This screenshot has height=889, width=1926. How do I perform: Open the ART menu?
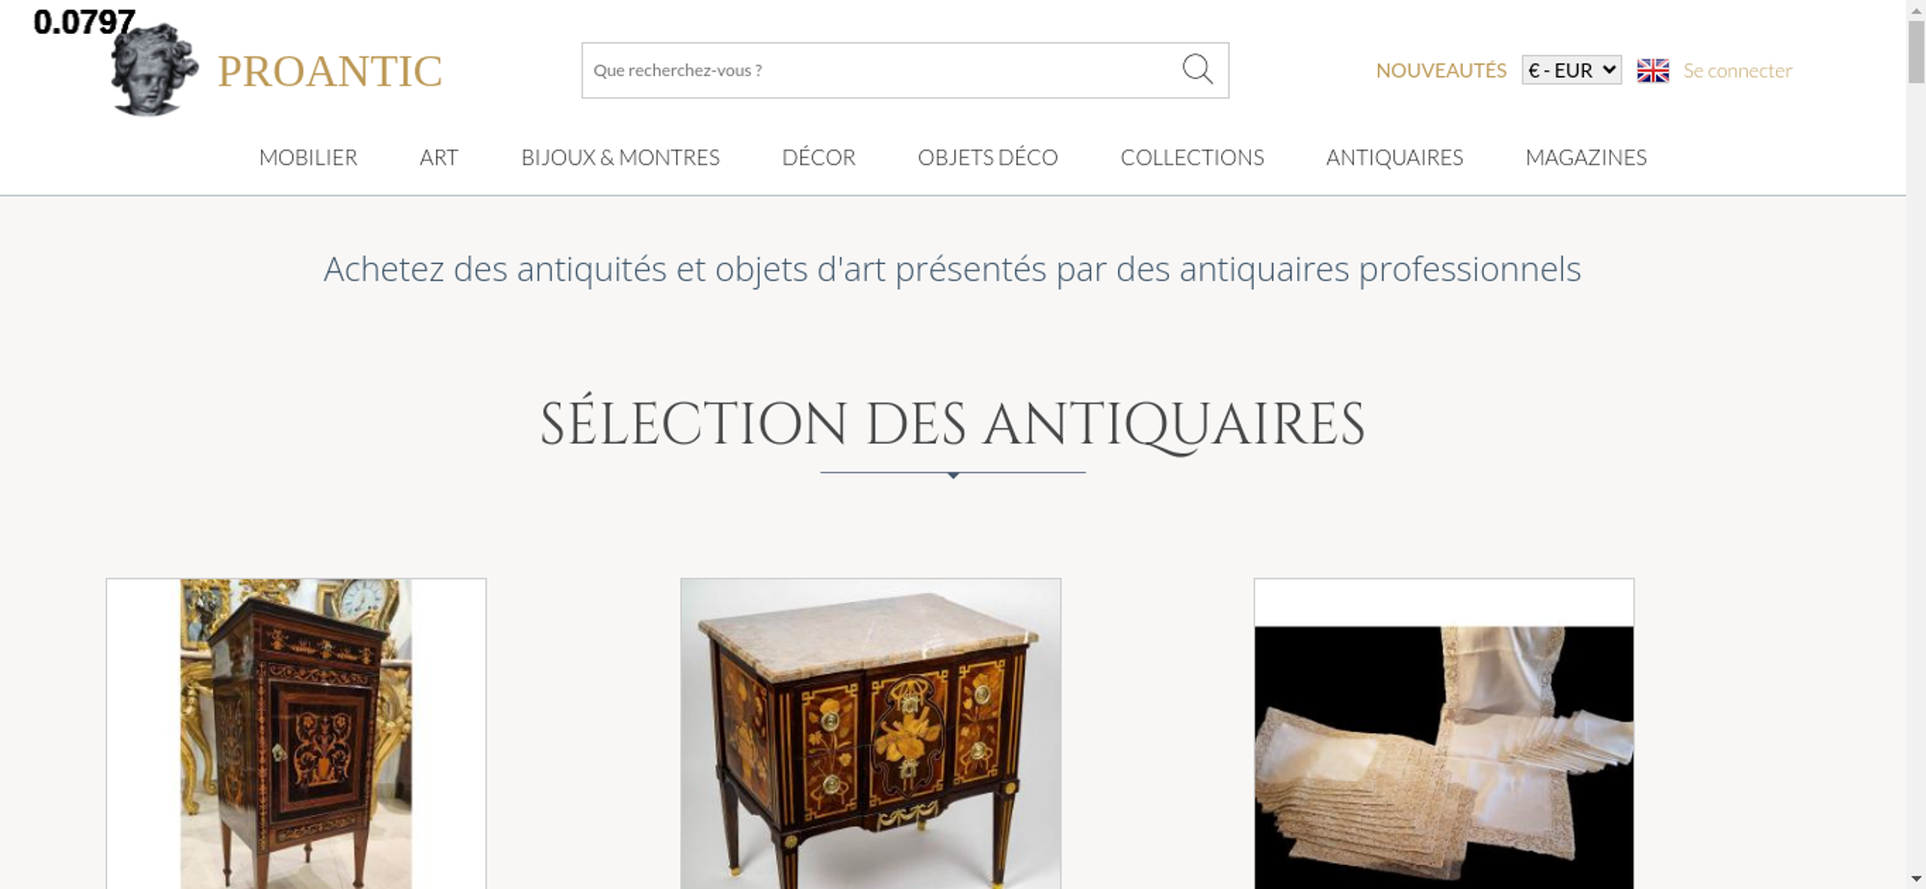(439, 157)
